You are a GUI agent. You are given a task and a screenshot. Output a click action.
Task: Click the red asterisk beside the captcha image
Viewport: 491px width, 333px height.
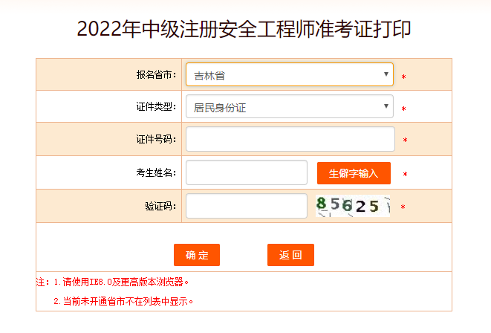tap(403, 207)
